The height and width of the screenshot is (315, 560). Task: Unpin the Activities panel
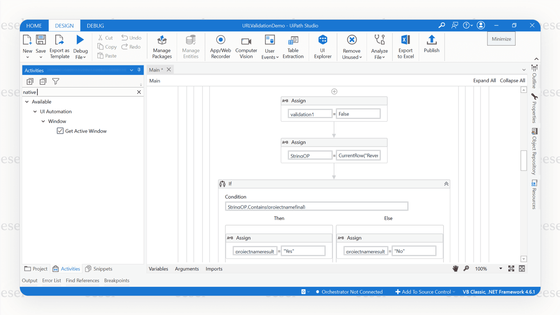click(x=139, y=70)
